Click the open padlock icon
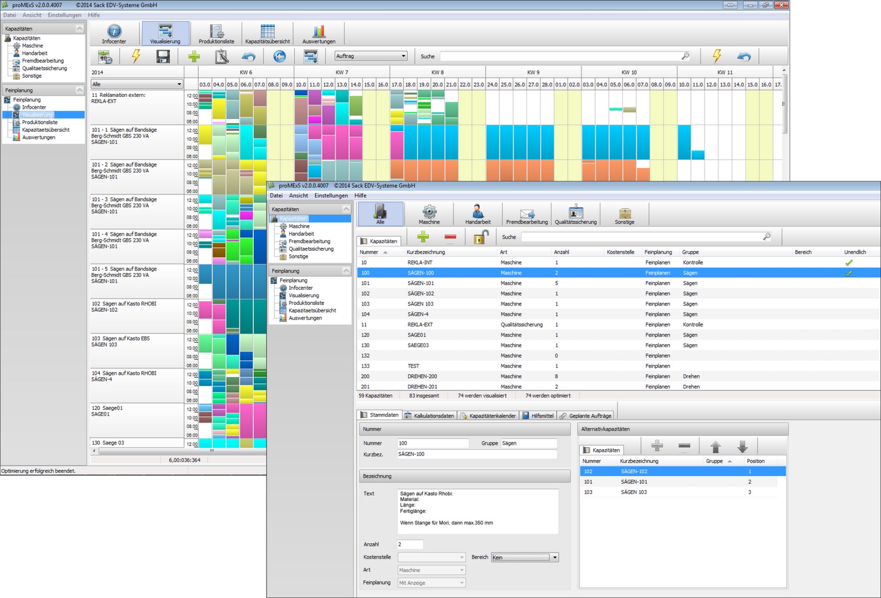 point(480,237)
